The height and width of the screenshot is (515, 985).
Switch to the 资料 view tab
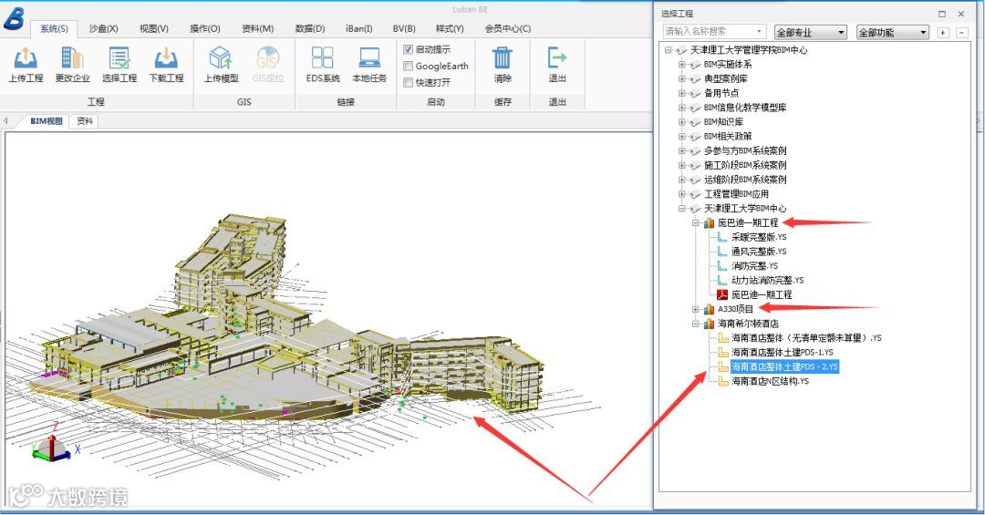[85, 121]
